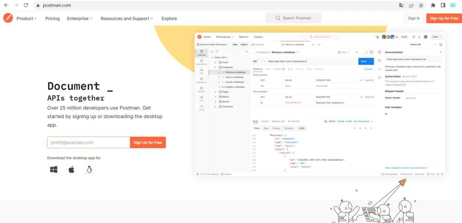Select Headers (9) tab in app preview

tap(279, 69)
